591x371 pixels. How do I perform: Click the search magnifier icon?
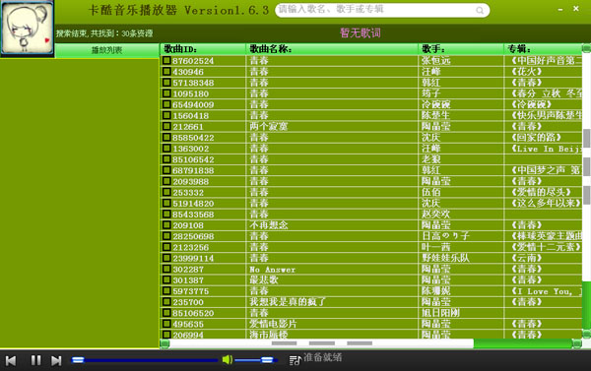(480, 11)
